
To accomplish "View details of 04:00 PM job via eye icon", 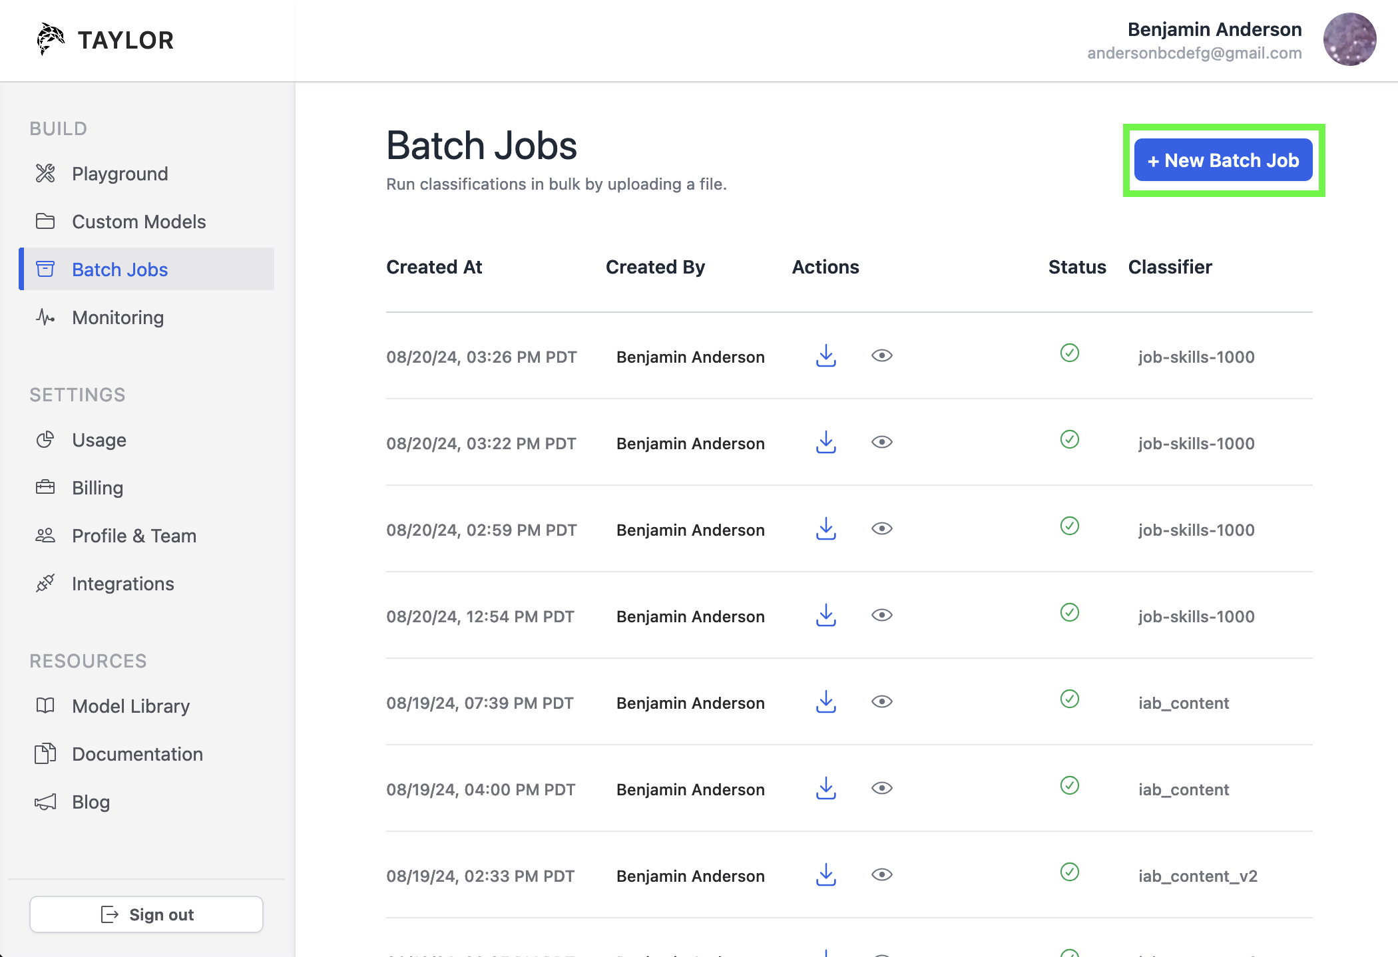I will coord(882,788).
